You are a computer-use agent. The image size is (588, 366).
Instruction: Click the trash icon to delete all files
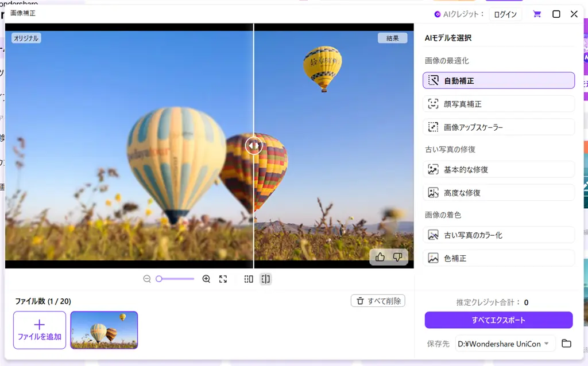(361, 300)
